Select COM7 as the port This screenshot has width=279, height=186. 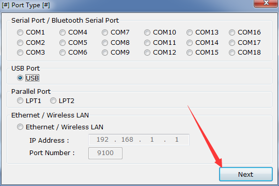click(105, 32)
